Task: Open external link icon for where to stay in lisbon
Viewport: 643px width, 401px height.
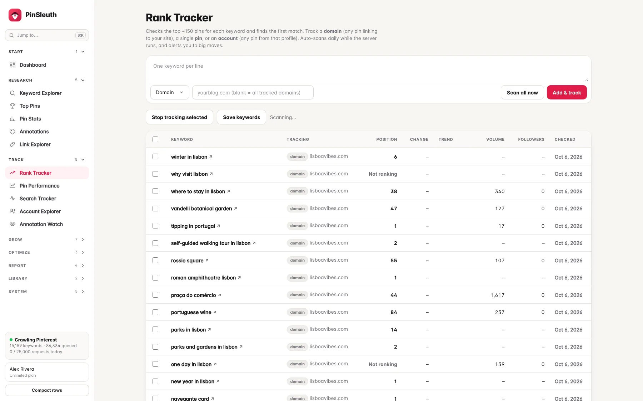Action: point(229,191)
